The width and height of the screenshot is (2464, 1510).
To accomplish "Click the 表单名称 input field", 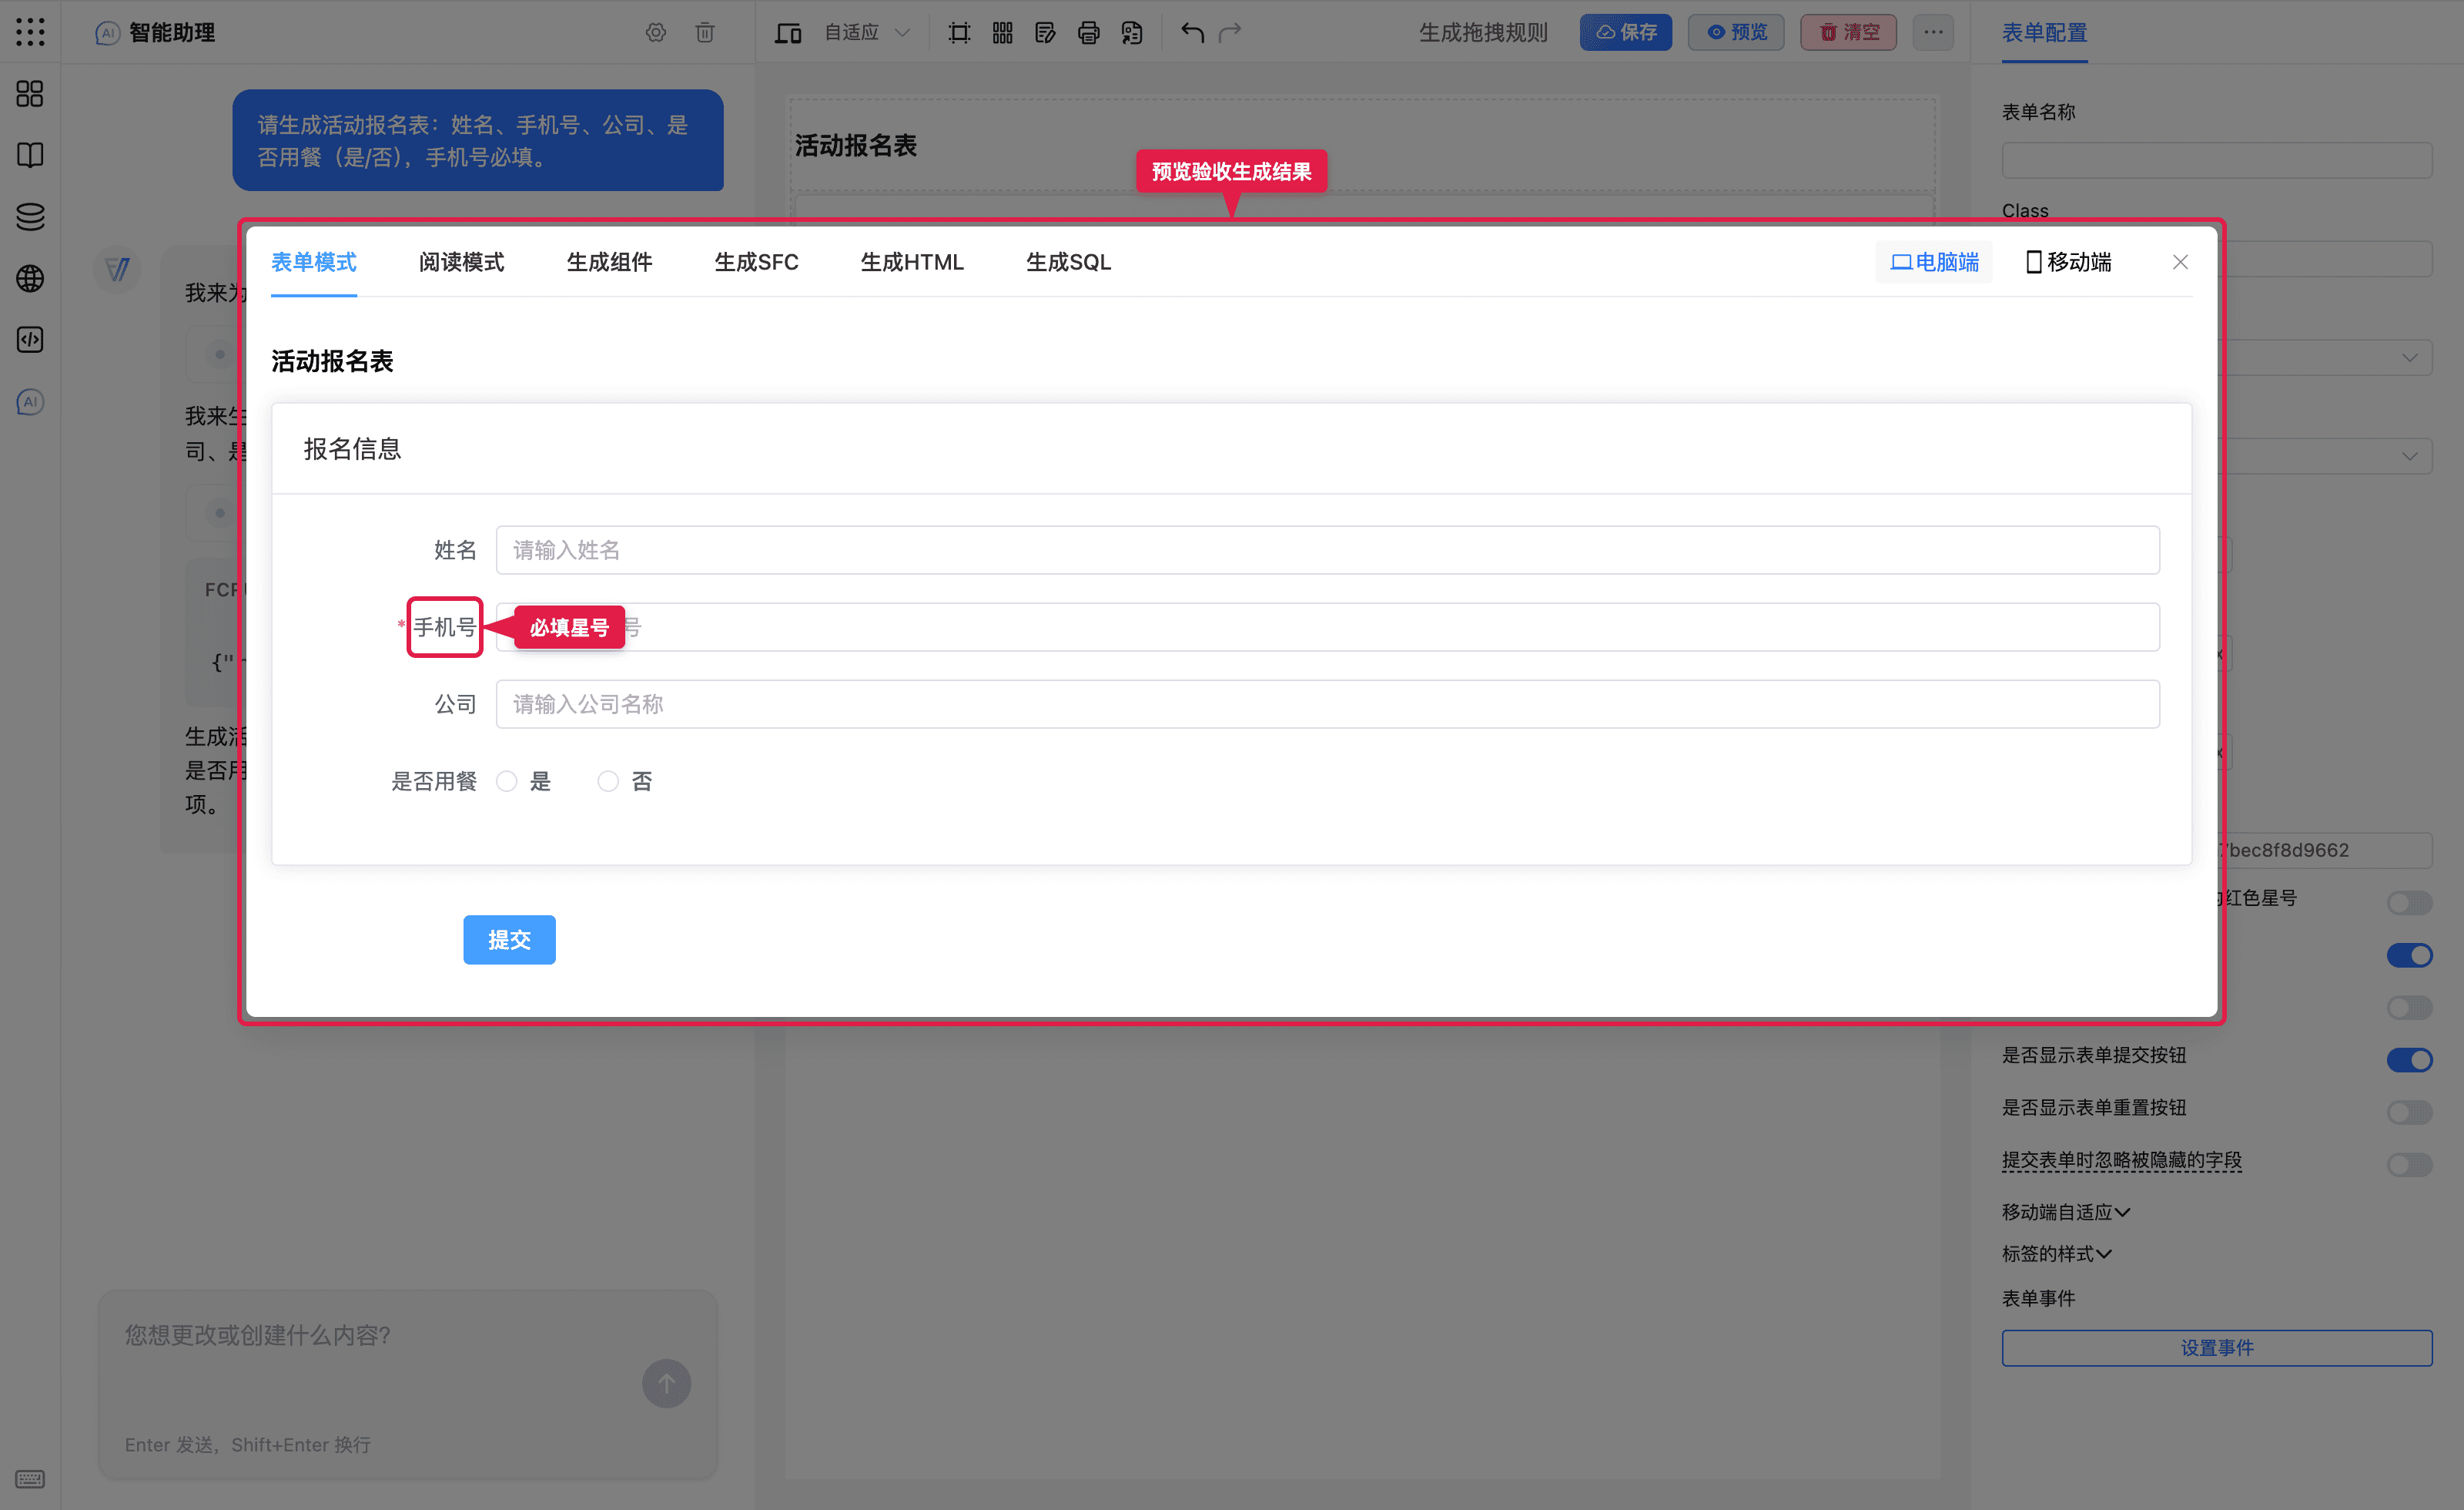I will coord(2217,160).
